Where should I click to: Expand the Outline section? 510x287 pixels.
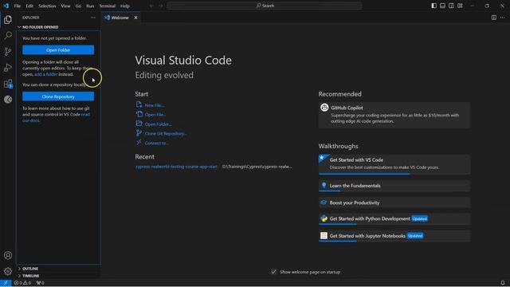(58, 269)
